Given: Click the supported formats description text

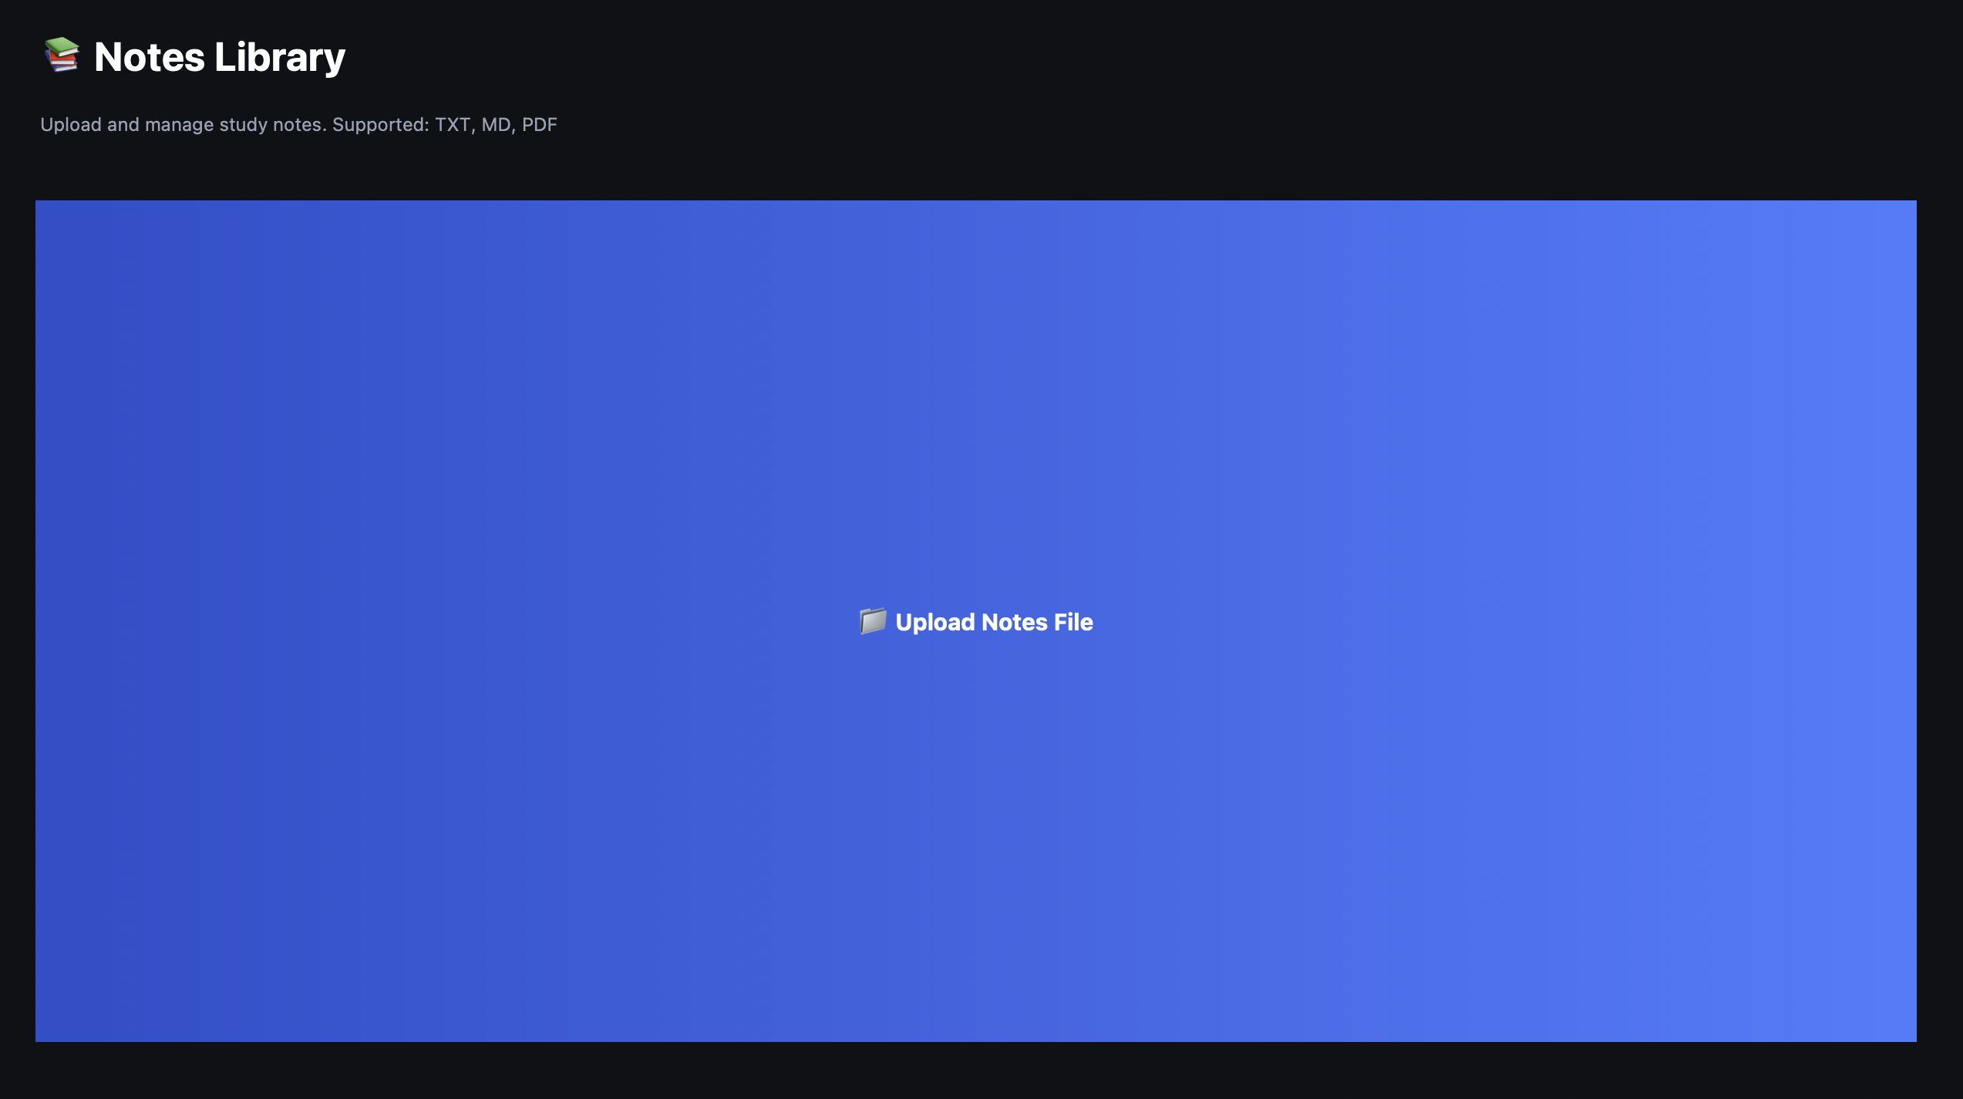Looking at the screenshot, I should 298,125.
